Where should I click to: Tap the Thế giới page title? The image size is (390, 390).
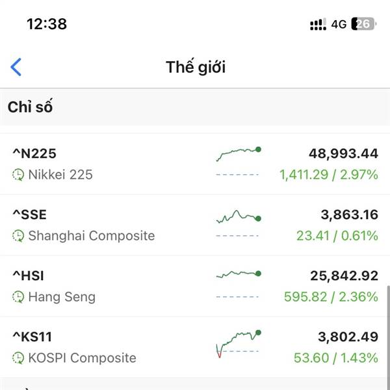click(x=196, y=66)
